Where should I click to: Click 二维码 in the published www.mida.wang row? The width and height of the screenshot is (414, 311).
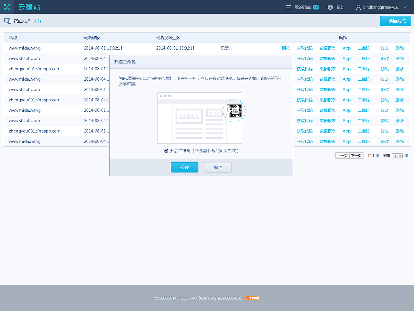click(x=364, y=48)
